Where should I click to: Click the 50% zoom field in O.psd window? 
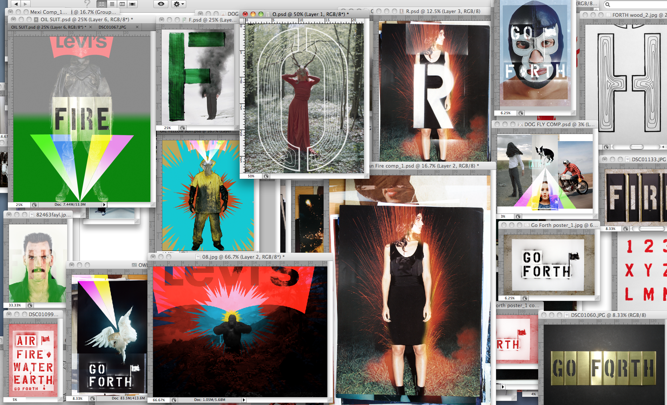coord(251,176)
